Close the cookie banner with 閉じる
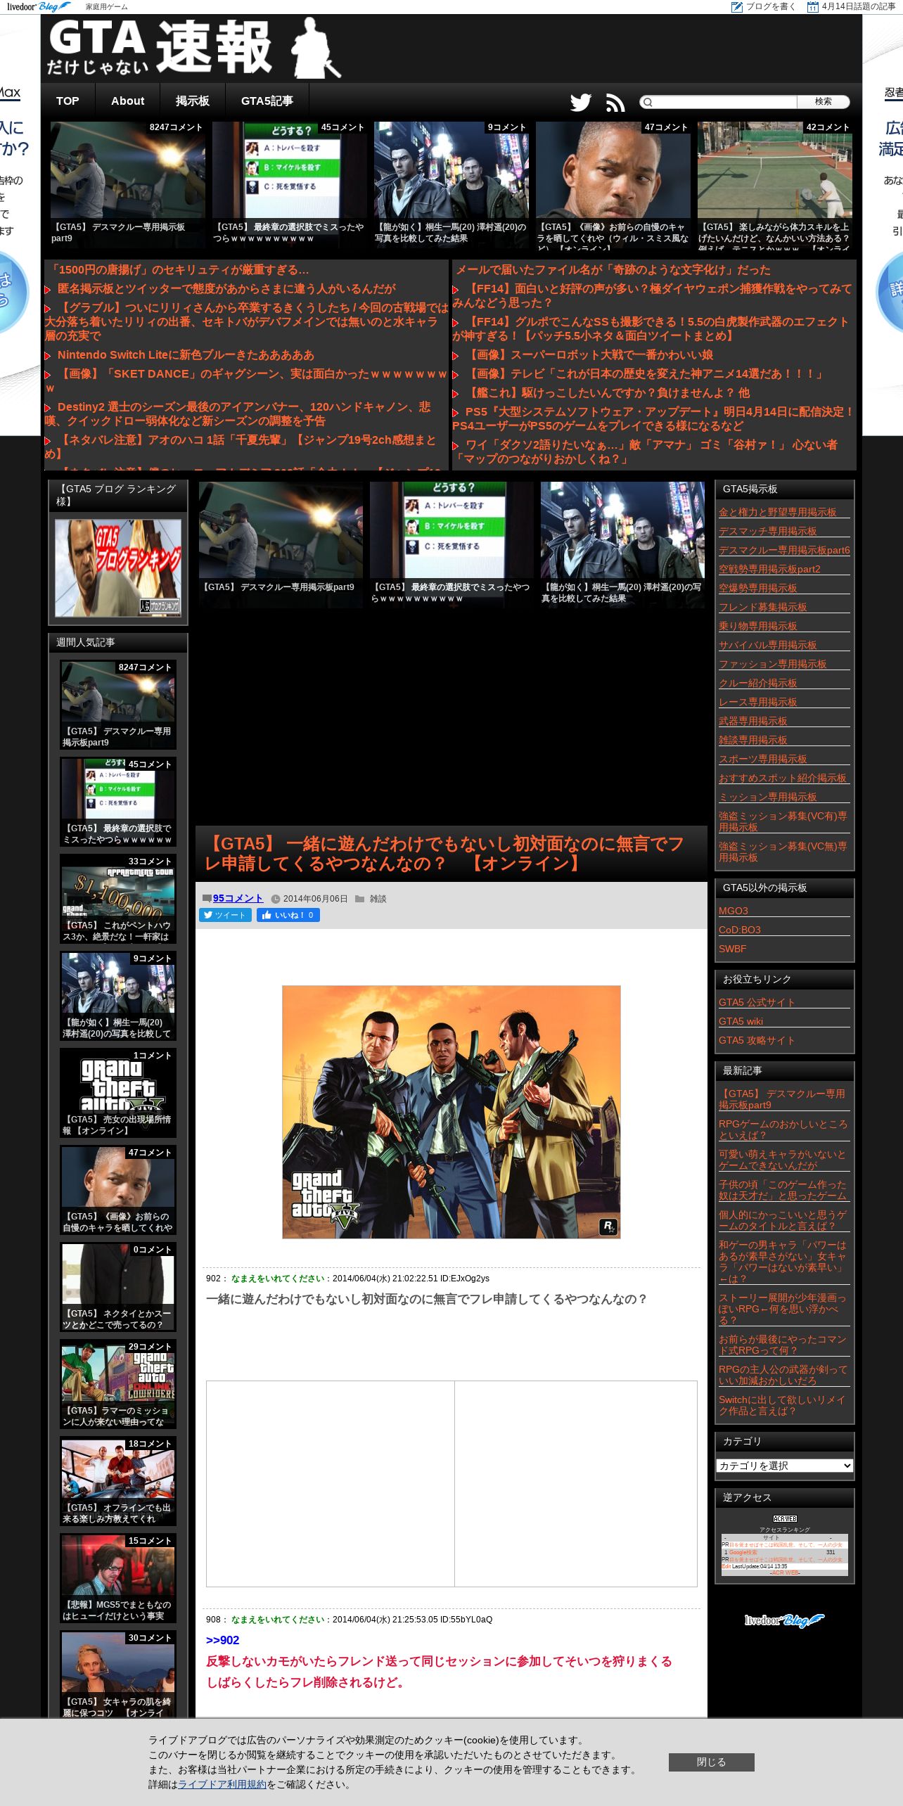The height and width of the screenshot is (1806, 903). (711, 1762)
